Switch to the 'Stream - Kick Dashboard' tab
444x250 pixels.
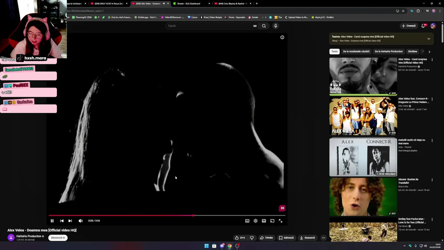(191, 3)
